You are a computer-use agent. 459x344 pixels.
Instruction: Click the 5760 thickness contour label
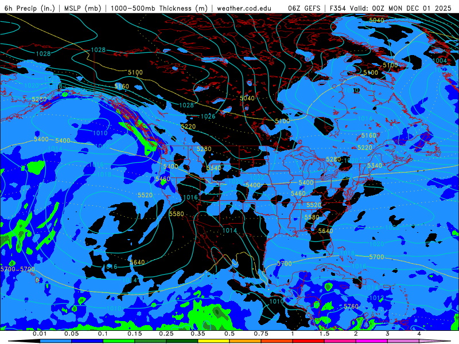(351, 306)
